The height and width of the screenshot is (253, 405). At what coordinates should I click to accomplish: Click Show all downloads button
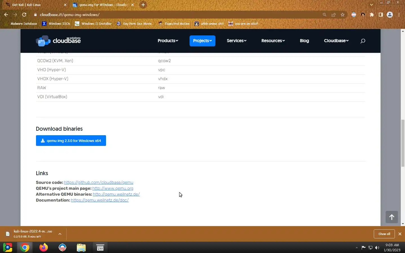384,234
